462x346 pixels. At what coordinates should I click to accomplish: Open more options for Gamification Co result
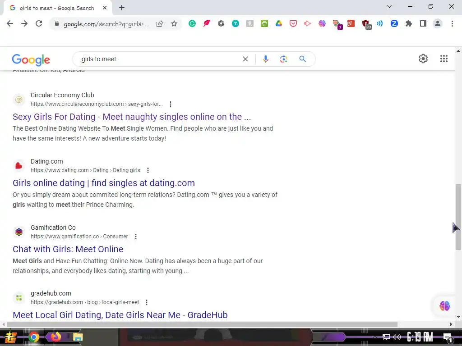tap(135, 236)
